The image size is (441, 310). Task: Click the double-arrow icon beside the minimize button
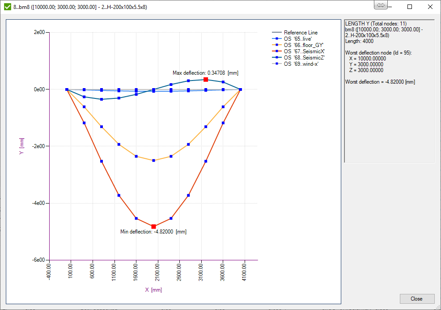tap(381, 5)
